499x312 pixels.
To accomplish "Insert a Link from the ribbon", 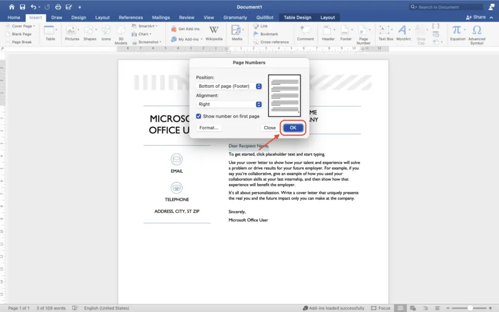I will (261, 26).
